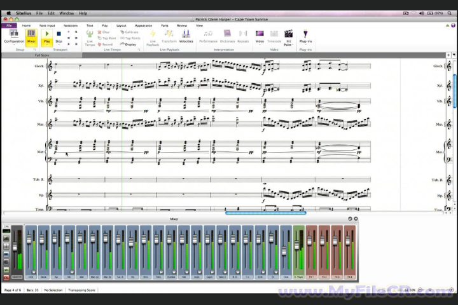This screenshot has height=305, width=458.
Task: Click the ribbon help question mark icon
Action: point(453,25)
